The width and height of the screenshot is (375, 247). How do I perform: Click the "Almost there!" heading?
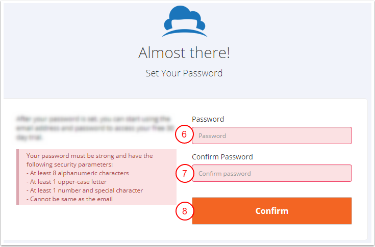click(184, 52)
